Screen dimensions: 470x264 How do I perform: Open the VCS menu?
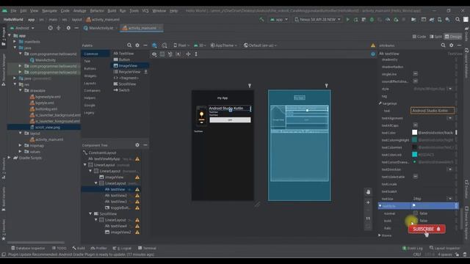(x=145, y=10)
